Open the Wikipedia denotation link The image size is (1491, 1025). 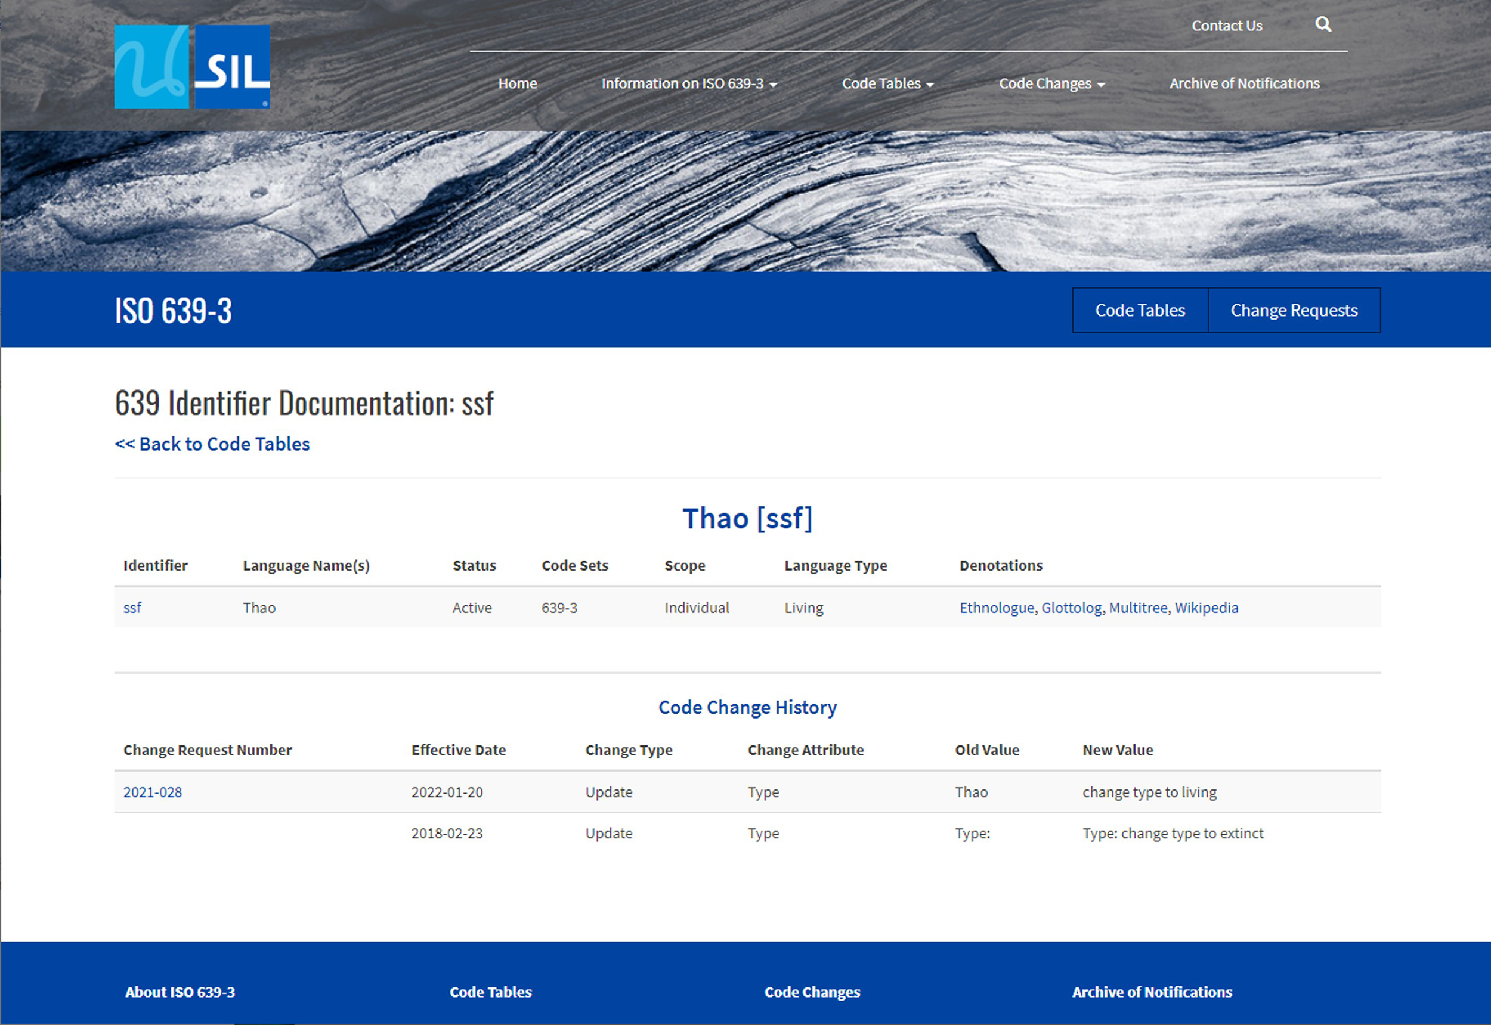pyautogui.click(x=1207, y=608)
